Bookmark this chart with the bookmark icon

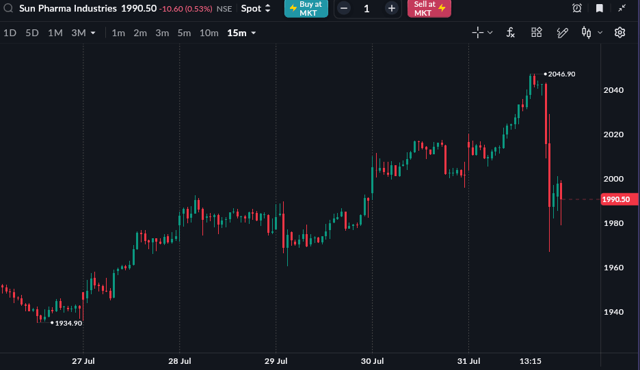coord(599,8)
